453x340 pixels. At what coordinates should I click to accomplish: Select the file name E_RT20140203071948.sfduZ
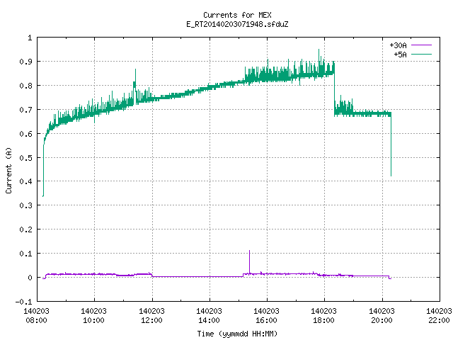pyautogui.click(x=237, y=24)
